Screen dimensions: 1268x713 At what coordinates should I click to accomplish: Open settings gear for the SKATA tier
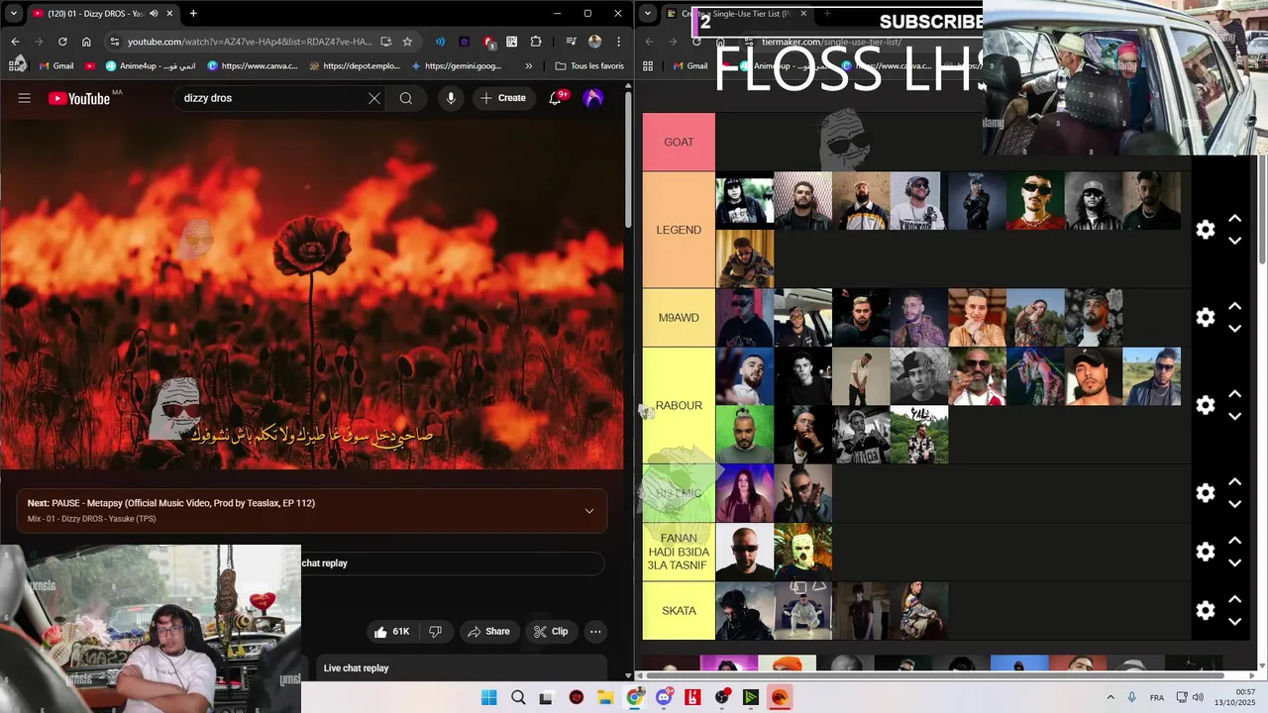click(1206, 610)
